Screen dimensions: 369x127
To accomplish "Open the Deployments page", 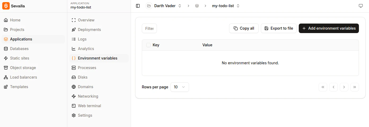I will [x=99, y=30].
